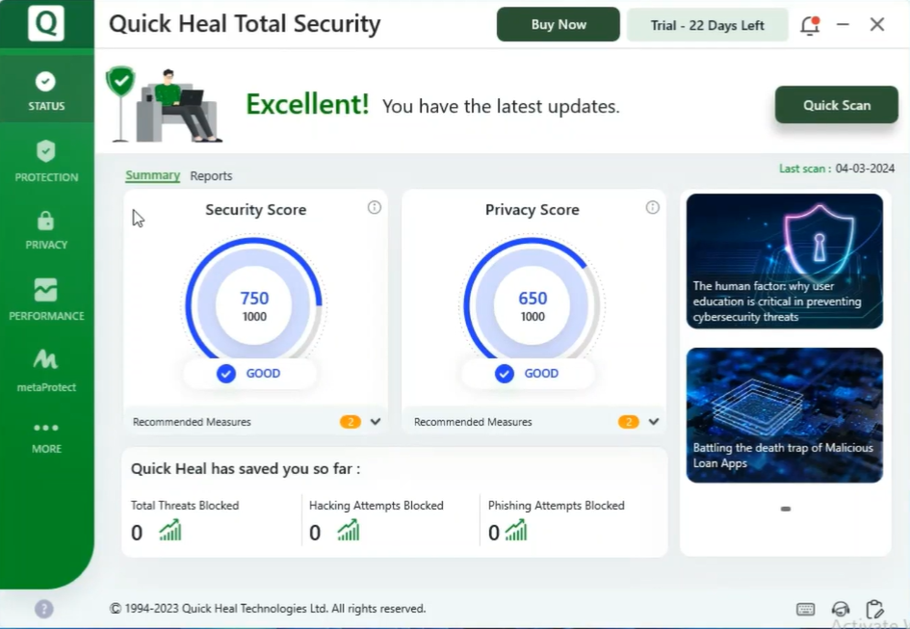
Task: Switch to the Reports tab
Action: pyautogui.click(x=211, y=175)
